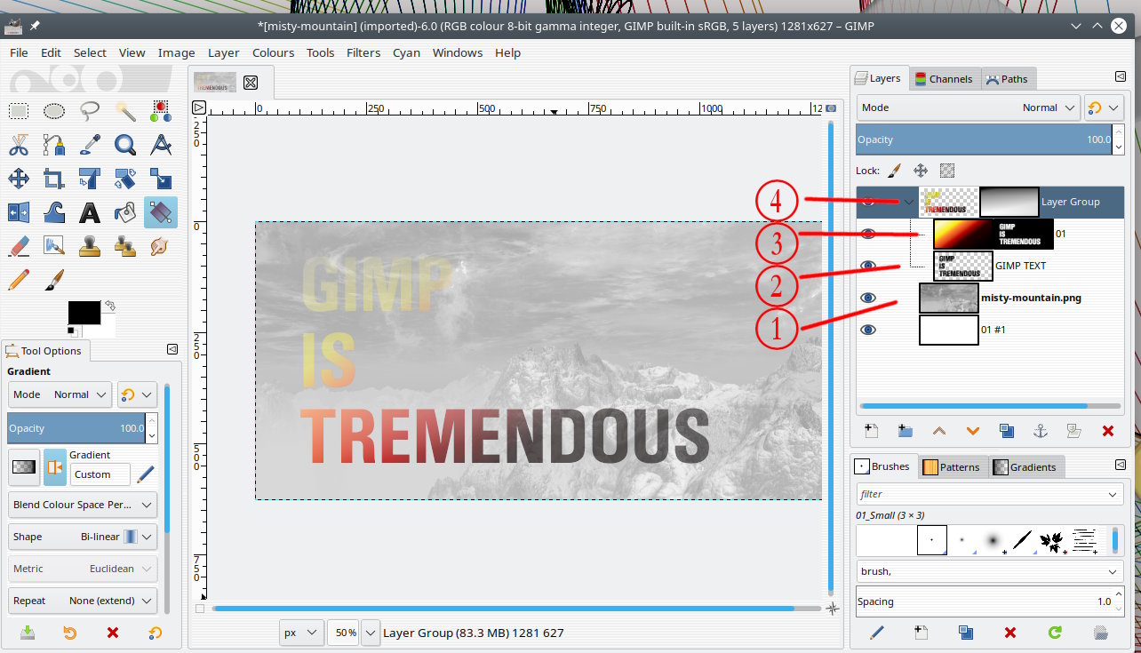The image size is (1141, 653).
Task: Select the Smudge tool
Action: (161, 246)
